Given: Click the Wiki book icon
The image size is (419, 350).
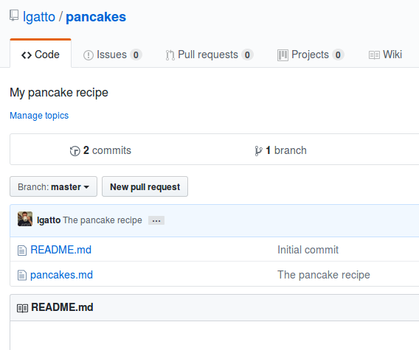Looking at the screenshot, I should click(374, 55).
